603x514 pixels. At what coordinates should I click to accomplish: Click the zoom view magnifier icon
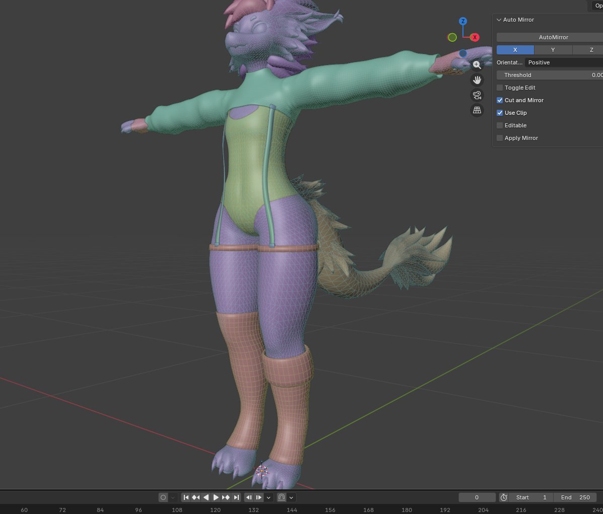point(477,64)
